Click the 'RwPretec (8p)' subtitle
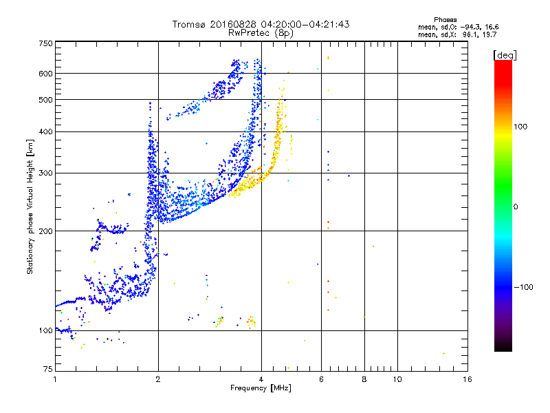This screenshot has height=413, width=550. coord(261,33)
